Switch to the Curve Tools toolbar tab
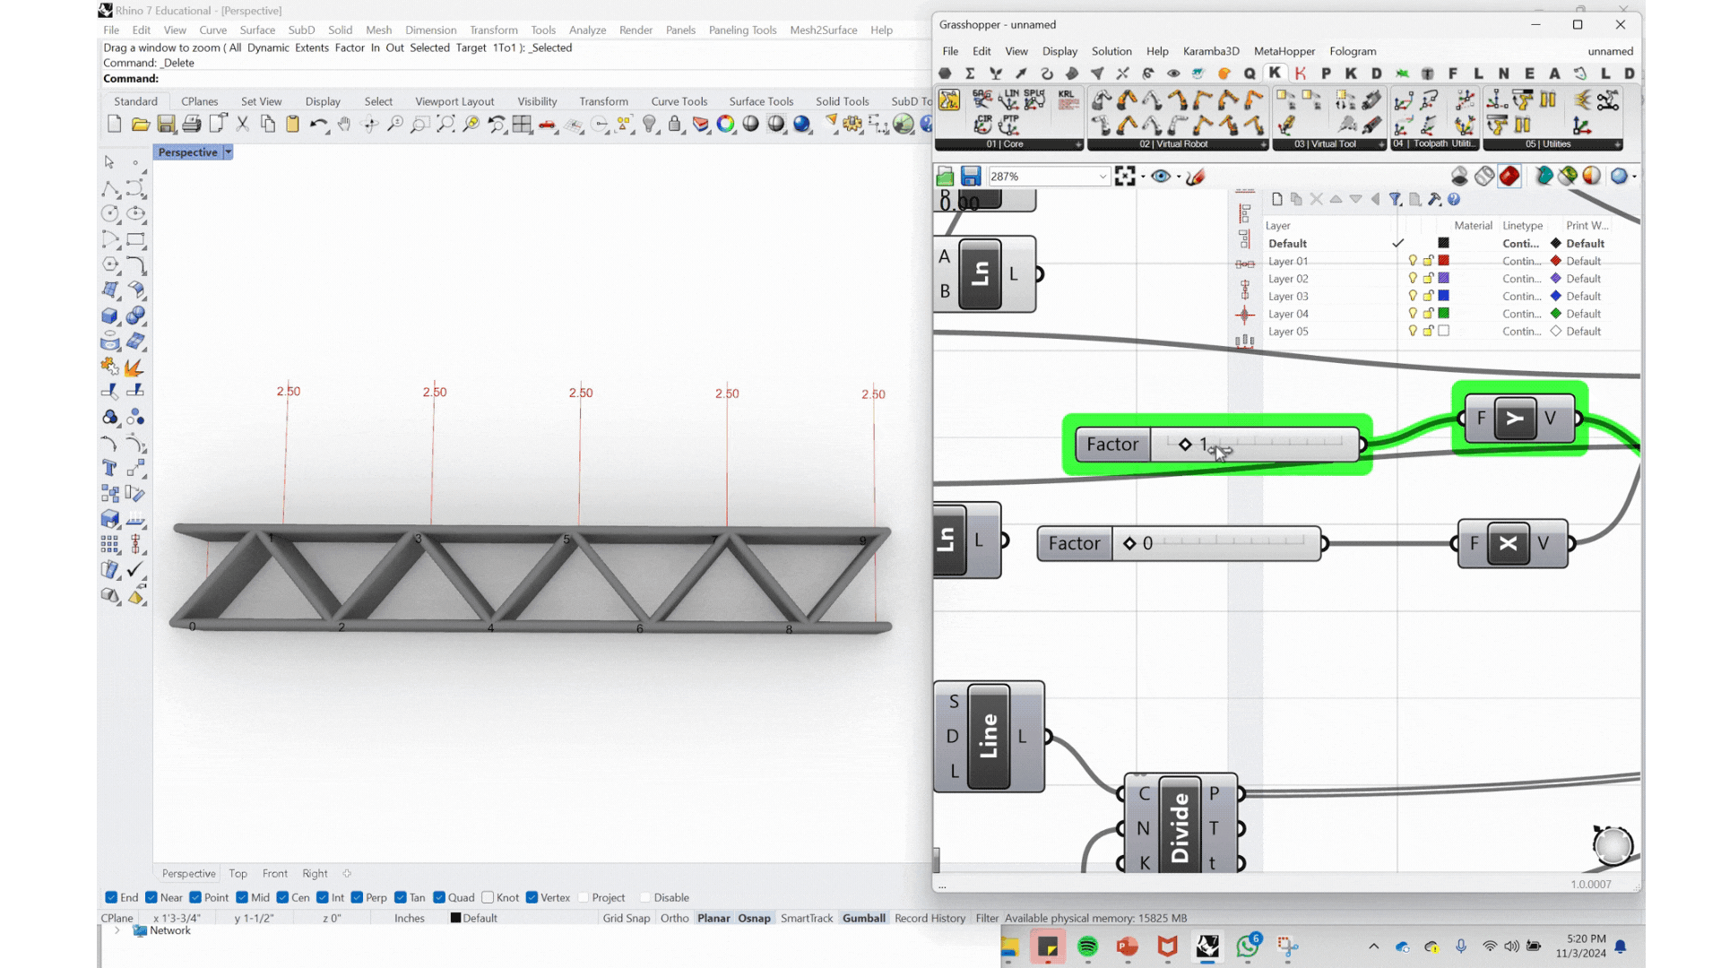 (x=679, y=101)
